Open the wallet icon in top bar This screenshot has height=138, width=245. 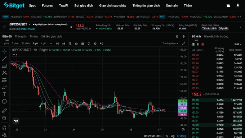[228, 6]
